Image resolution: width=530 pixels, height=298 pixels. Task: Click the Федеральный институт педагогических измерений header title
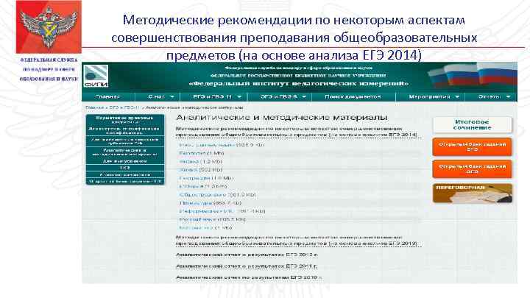tap(298, 83)
